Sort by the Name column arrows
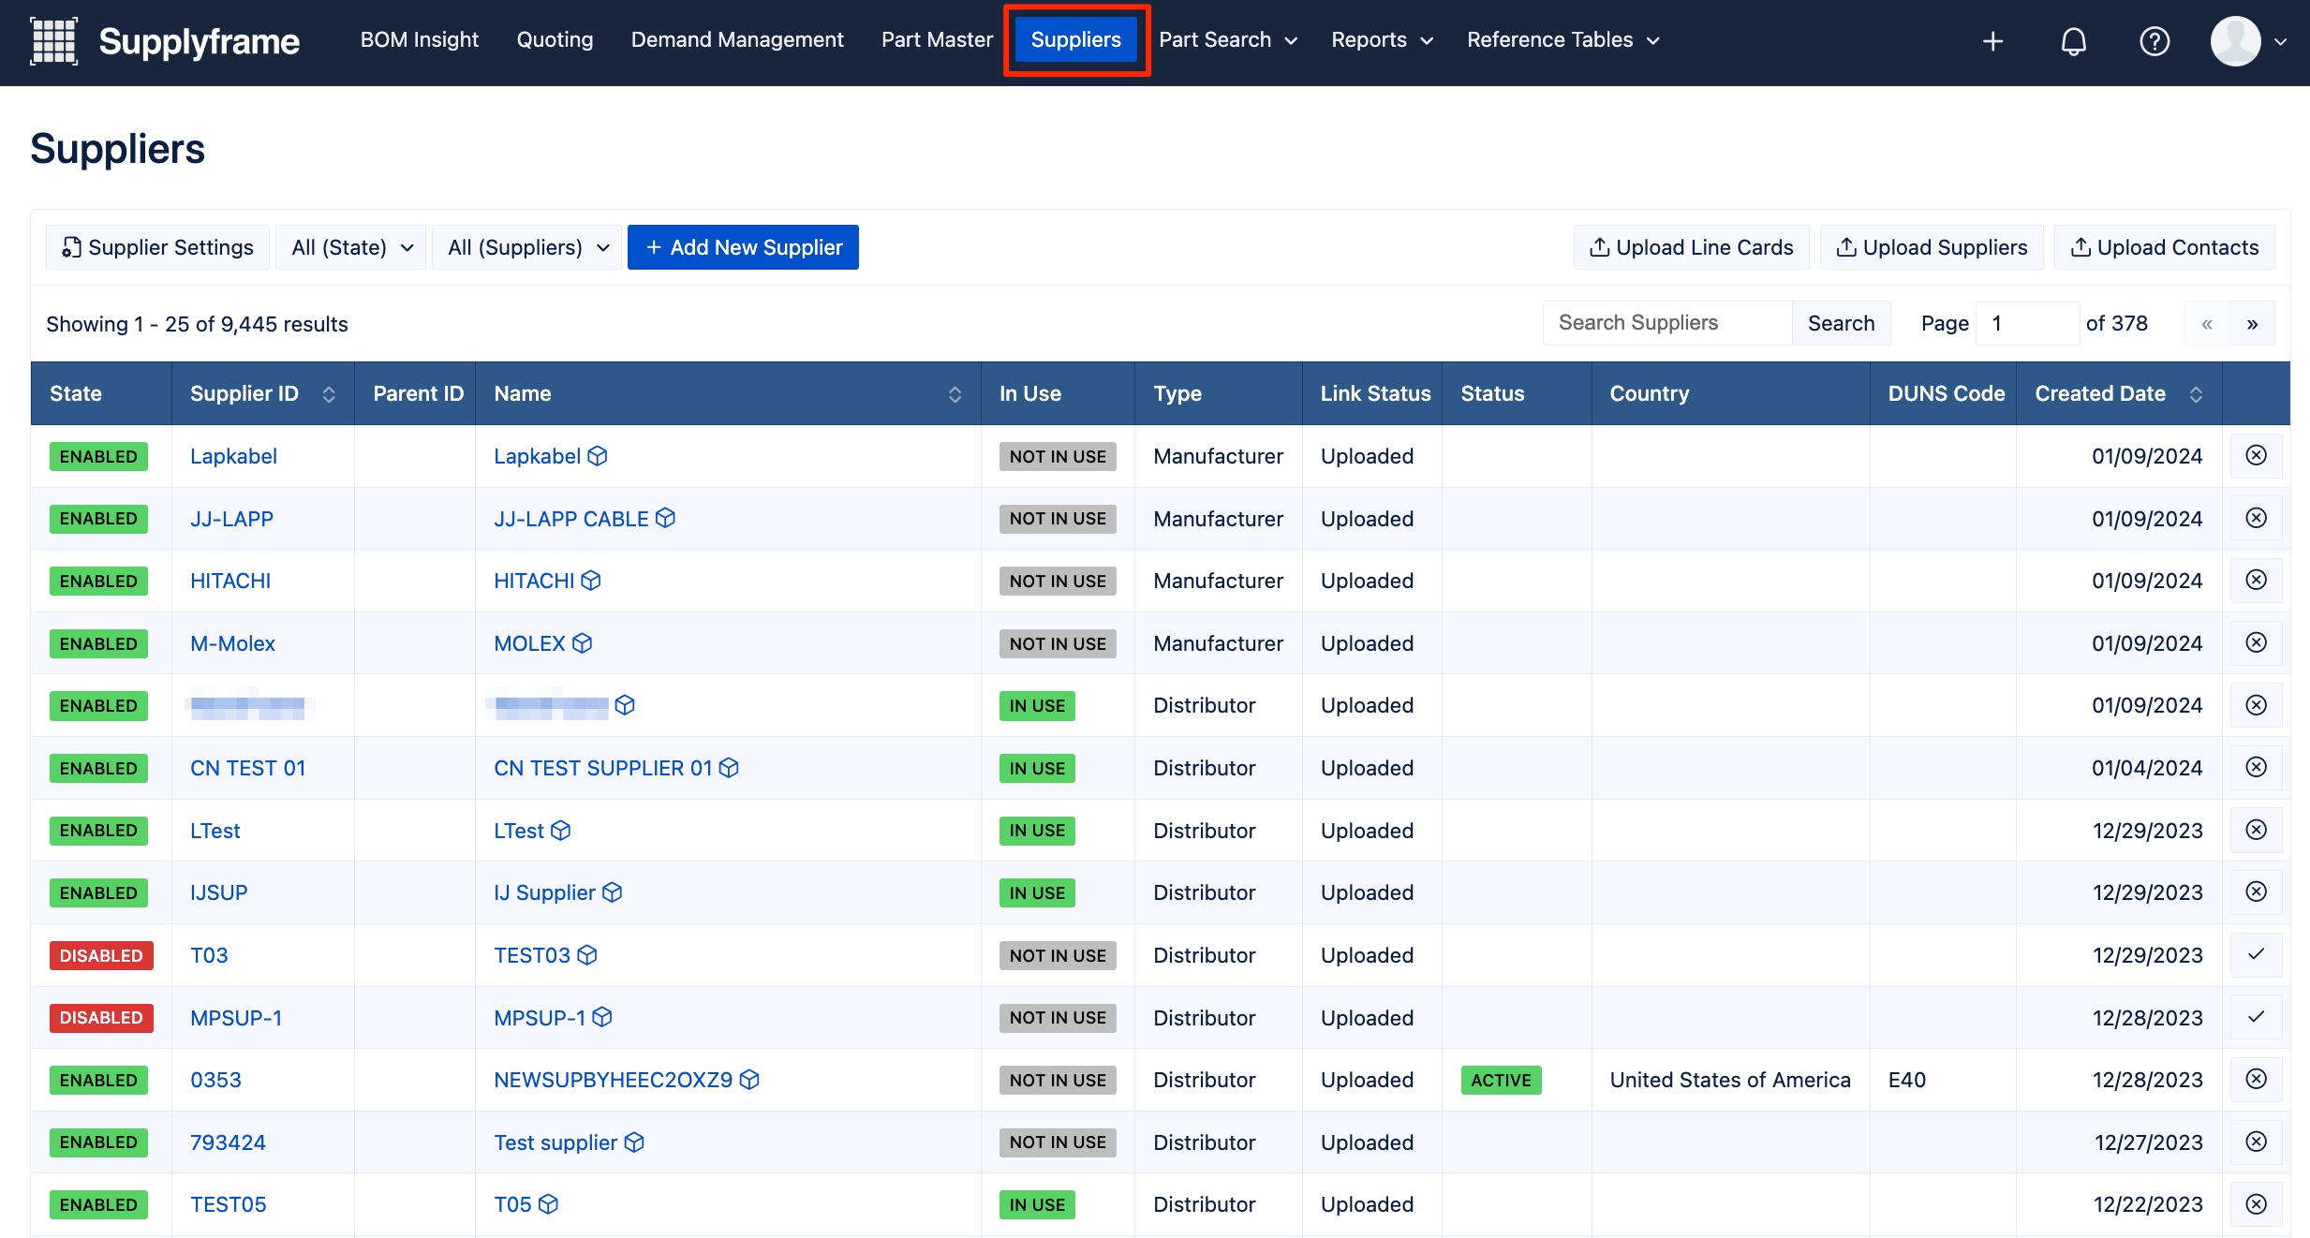Viewport: 2310px width, 1238px height. point(955,394)
